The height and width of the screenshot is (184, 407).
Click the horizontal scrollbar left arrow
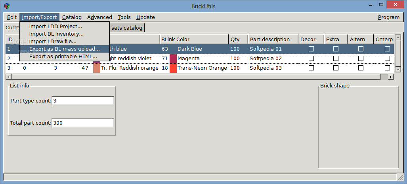tap(8, 77)
